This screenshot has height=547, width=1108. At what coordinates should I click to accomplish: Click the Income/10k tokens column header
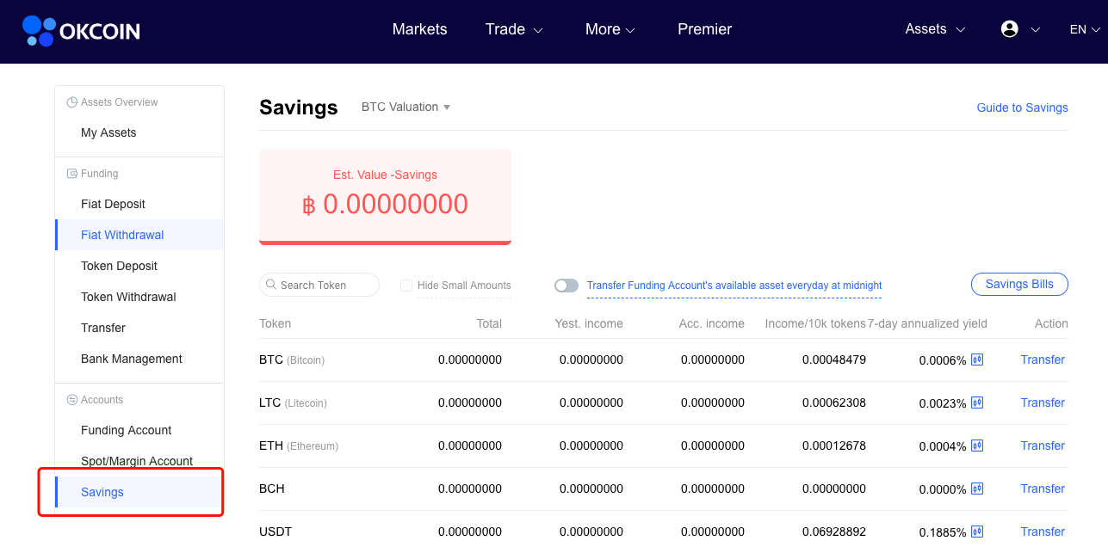815,323
